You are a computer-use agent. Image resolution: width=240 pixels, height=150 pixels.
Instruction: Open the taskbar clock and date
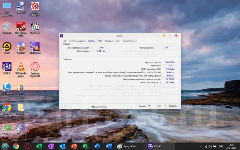click(x=231, y=146)
